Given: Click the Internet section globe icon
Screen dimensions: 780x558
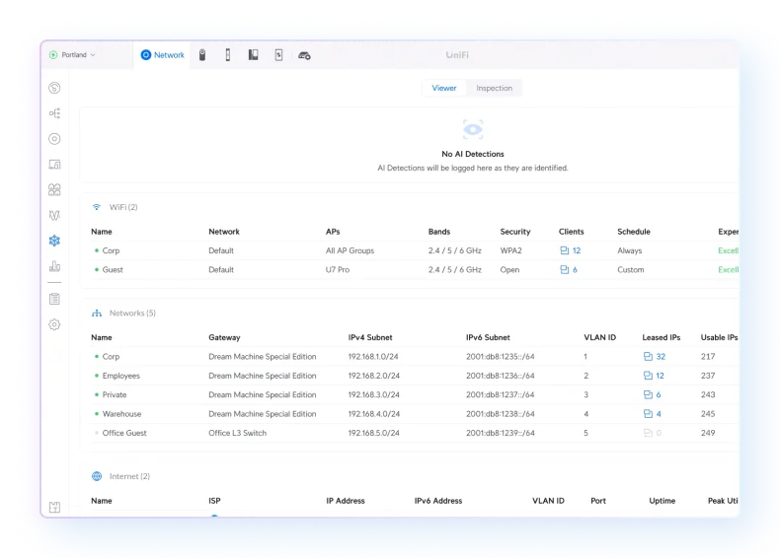Looking at the screenshot, I should click(x=97, y=476).
